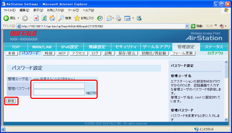This screenshot has width=232, height=133.
Task: Click the Mail envelope icon
Action: 109,18
